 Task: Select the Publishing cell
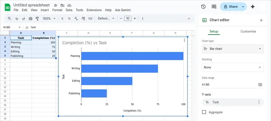(21, 56)
